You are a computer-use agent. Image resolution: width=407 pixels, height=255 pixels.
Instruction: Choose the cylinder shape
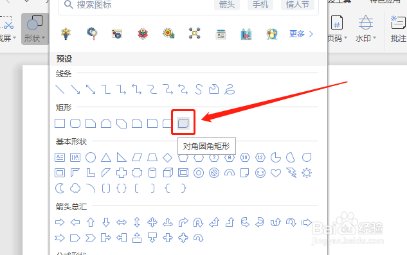pyautogui.click(x=152, y=173)
